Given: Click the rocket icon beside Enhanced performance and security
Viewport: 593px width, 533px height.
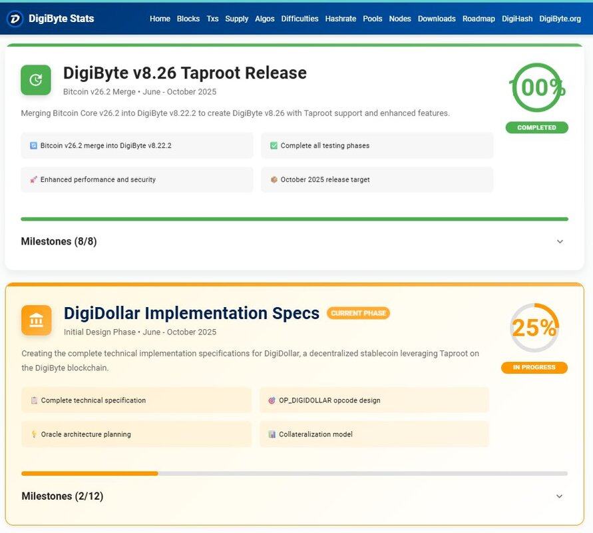Looking at the screenshot, I should tap(33, 179).
